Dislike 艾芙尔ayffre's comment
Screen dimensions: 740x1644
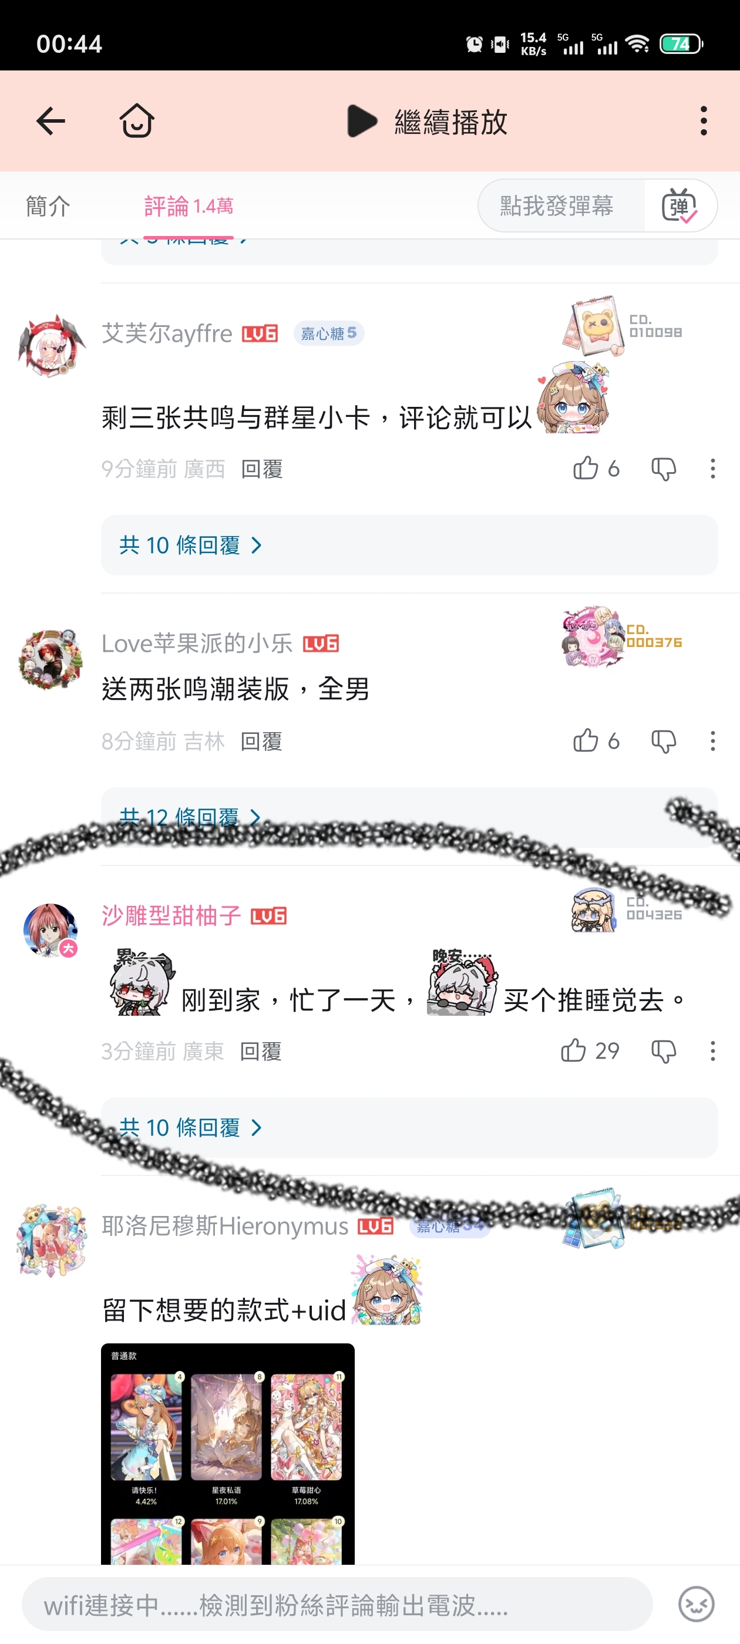[x=664, y=469]
